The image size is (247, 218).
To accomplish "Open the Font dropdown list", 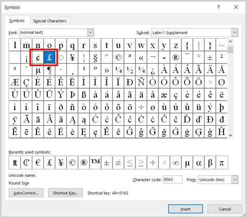I will tap(90, 32).
